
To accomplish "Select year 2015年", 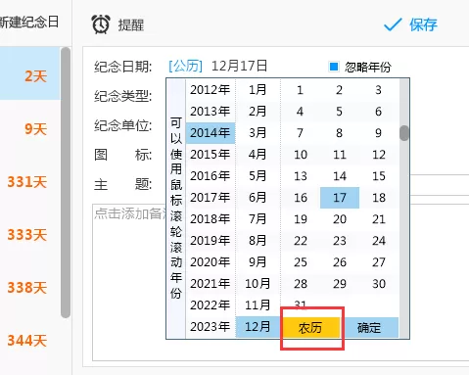I will click(211, 155).
